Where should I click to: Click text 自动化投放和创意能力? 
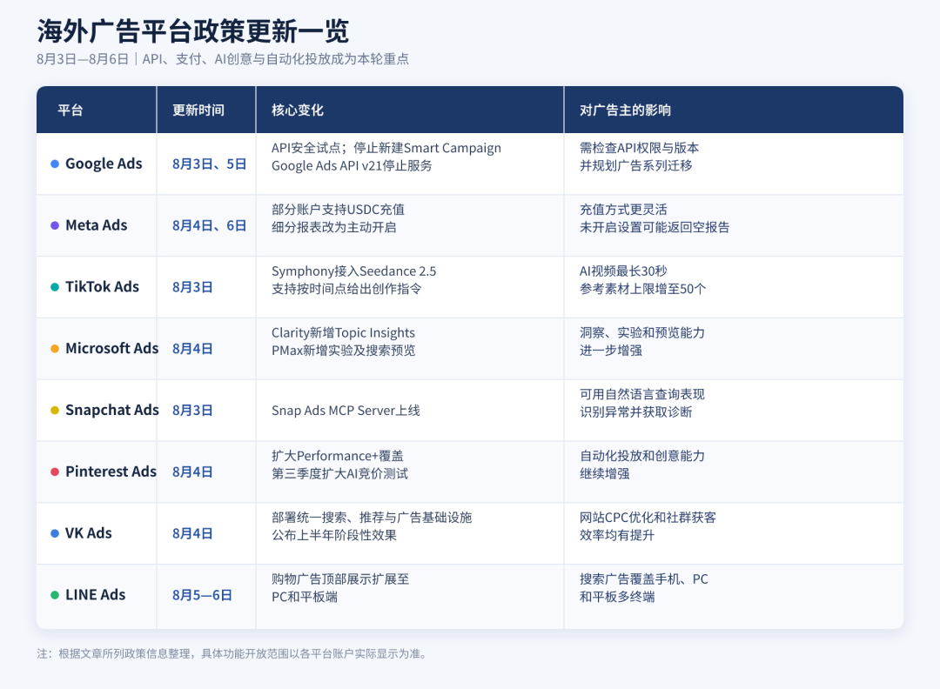(642, 456)
